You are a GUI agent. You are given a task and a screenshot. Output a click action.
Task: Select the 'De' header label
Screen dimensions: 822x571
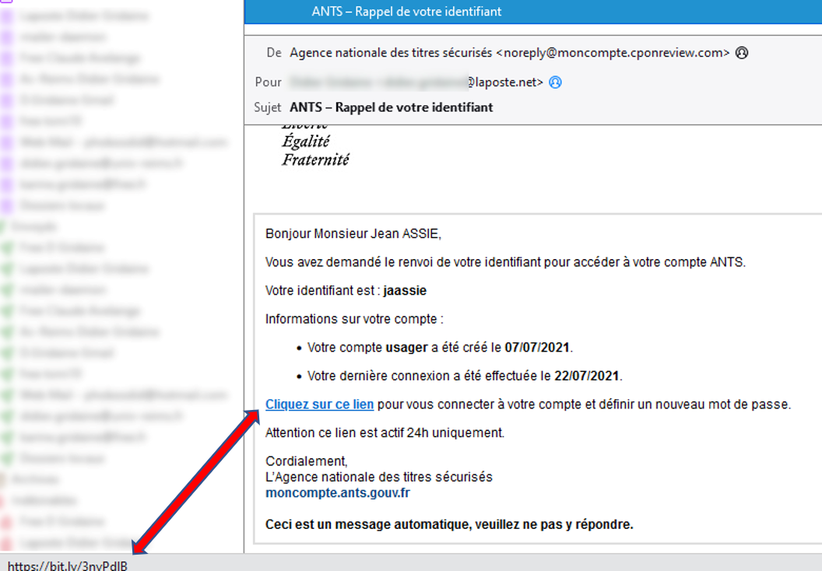274,53
